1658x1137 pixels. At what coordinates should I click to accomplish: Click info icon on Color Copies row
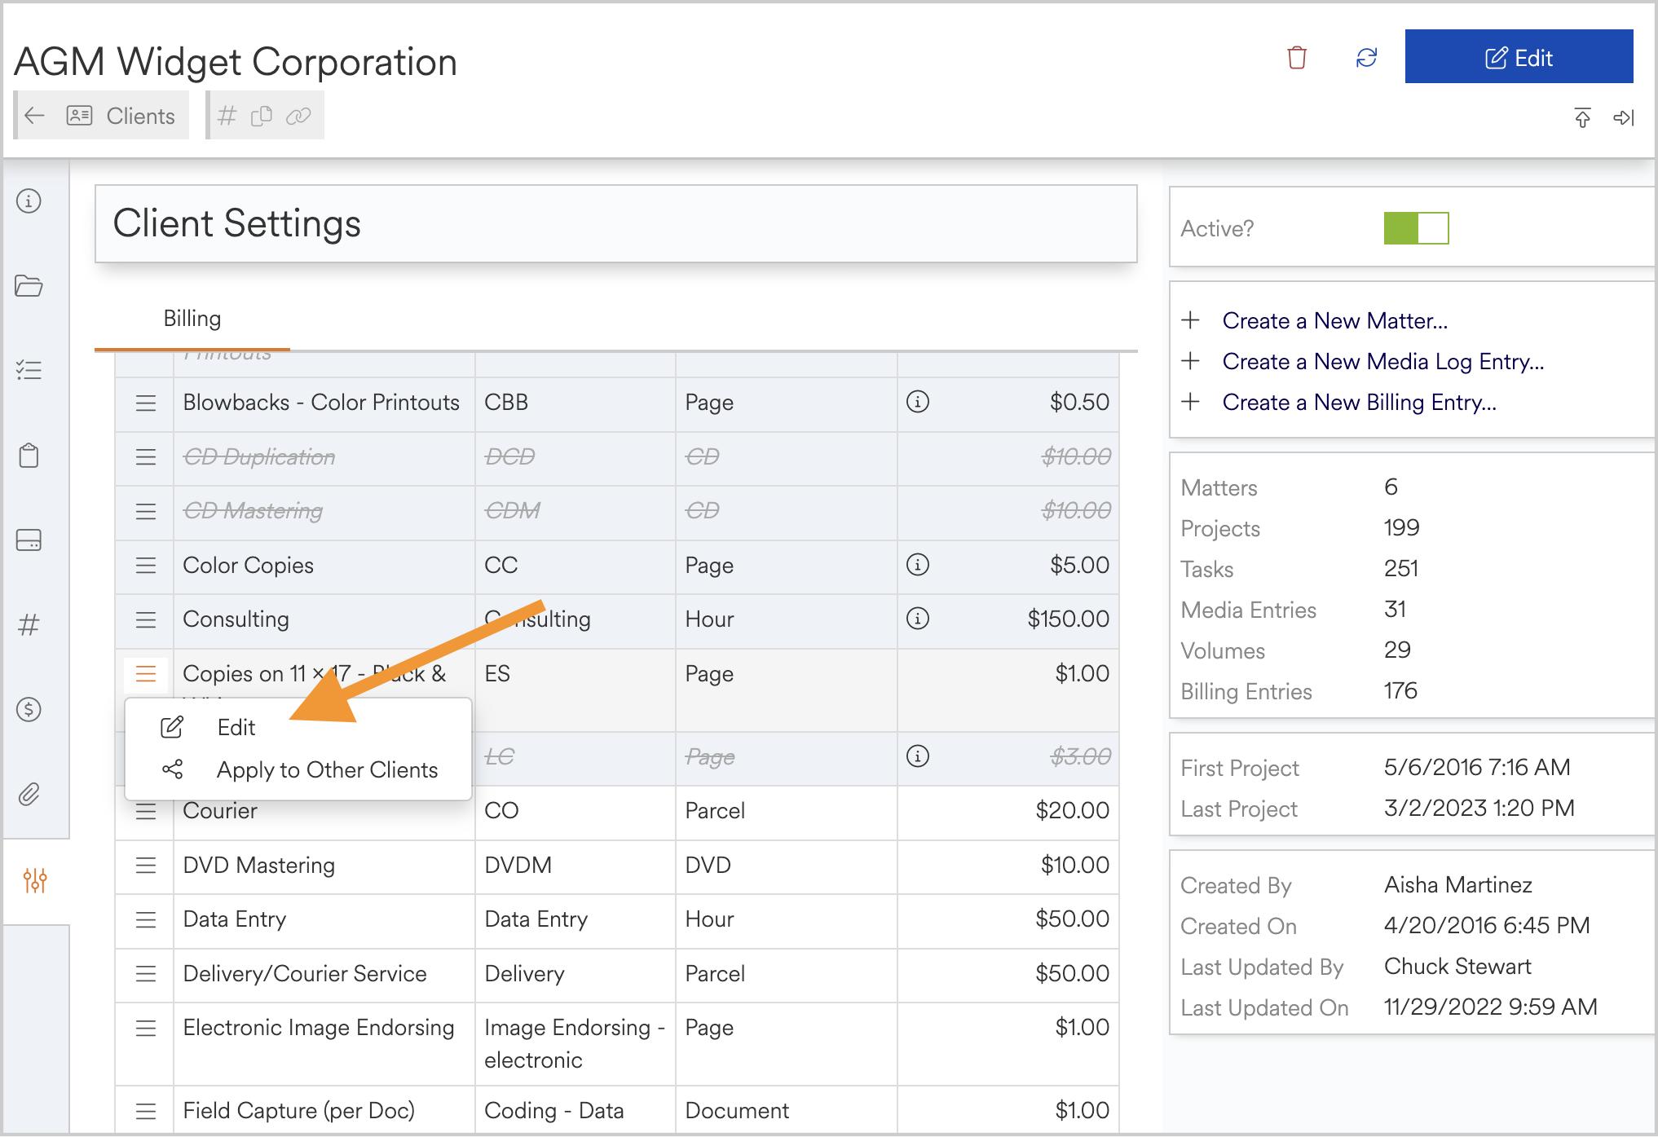pyautogui.click(x=918, y=565)
